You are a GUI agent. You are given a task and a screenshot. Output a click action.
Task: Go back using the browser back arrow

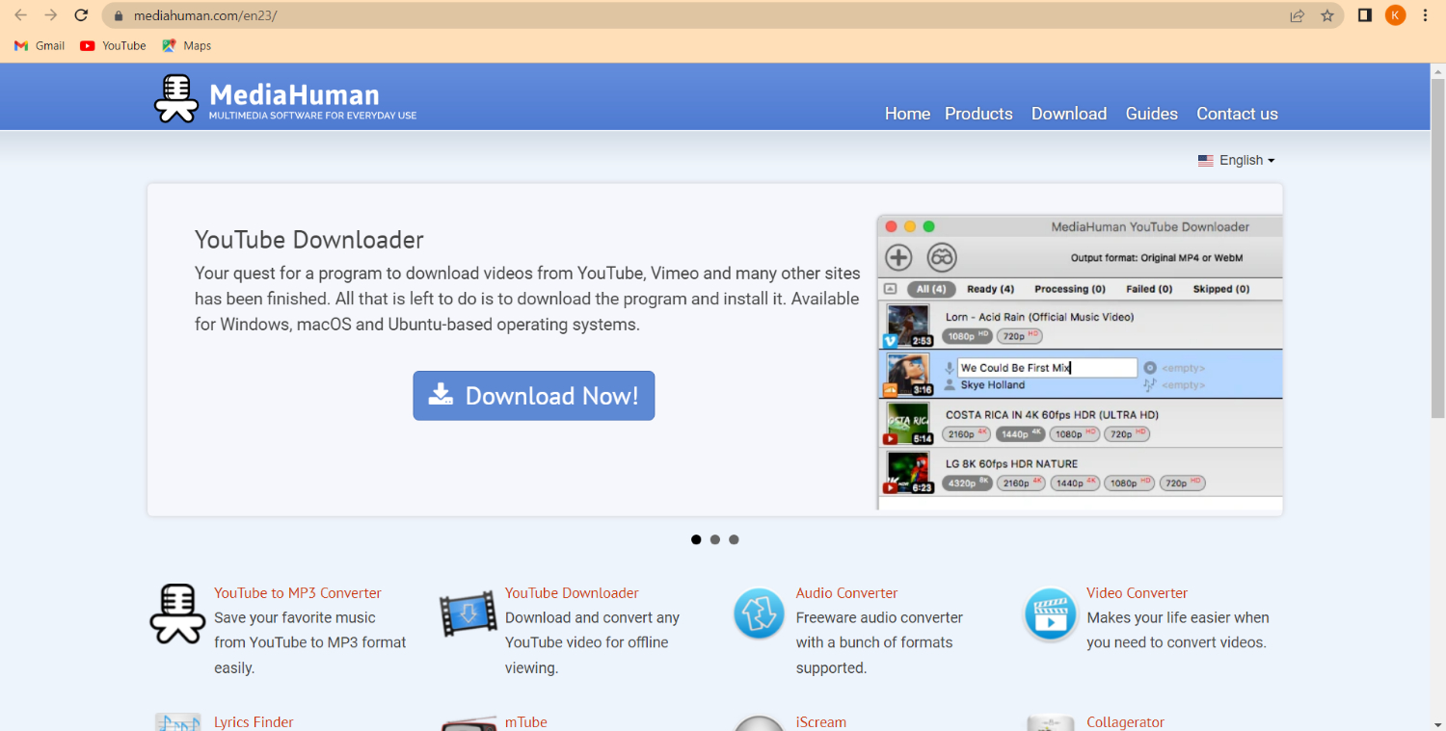[x=21, y=15]
